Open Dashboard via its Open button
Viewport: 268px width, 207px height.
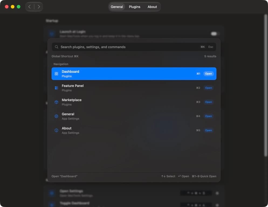208,74
